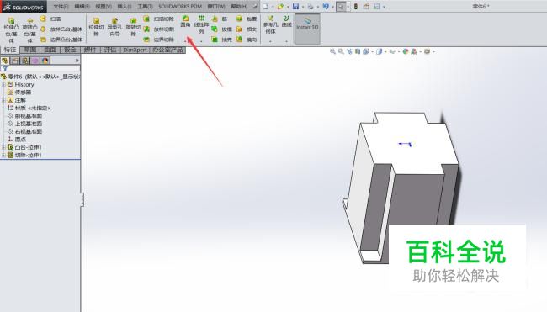Open Reference Geometry tool
This screenshot has height=312, width=547.
[x=270, y=24]
